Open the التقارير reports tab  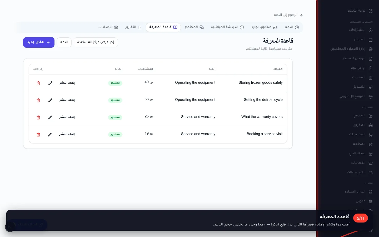coord(133,27)
